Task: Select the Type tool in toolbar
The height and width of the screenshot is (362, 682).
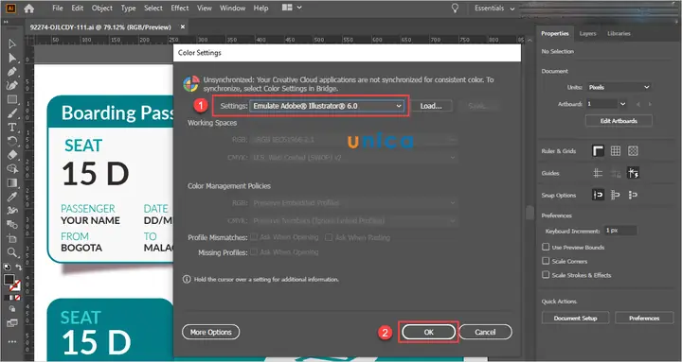Action: pyautogui.click(x=12, y=128)
